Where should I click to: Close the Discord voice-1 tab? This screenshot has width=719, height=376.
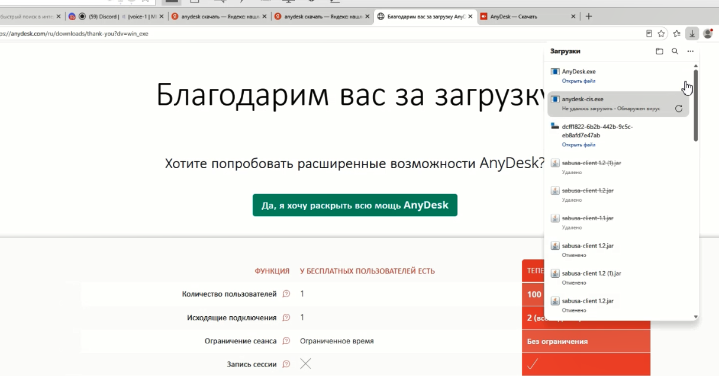[x=160, y=17]
